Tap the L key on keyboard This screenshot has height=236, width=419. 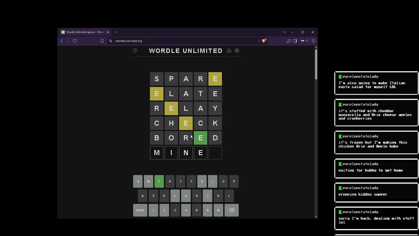[229, 196]
